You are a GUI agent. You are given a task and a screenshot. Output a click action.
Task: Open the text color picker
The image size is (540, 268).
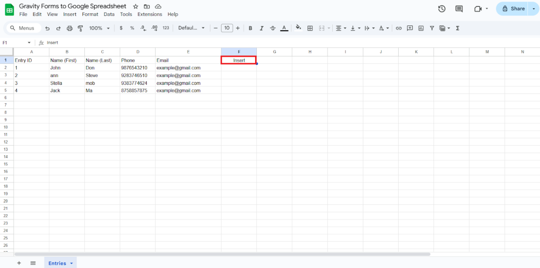[284, 28]
